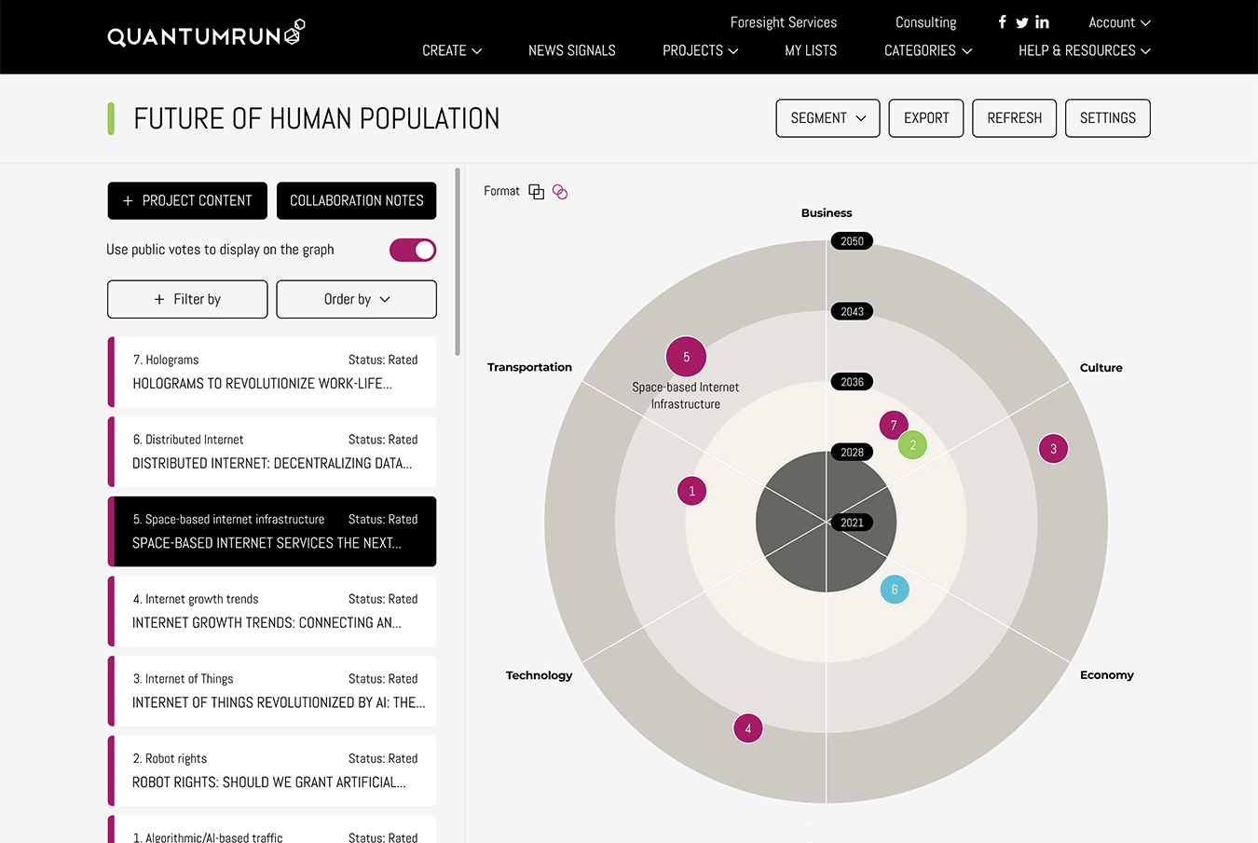This screenshot has width=1258, height=843.
Task: Select graph bubble number 5
Action: coord(686,357)
